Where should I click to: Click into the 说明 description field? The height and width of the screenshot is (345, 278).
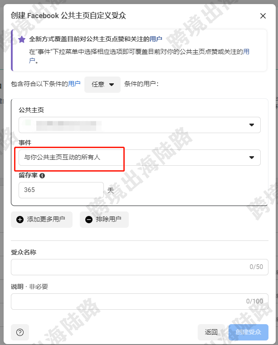click(x=140, y=302)
